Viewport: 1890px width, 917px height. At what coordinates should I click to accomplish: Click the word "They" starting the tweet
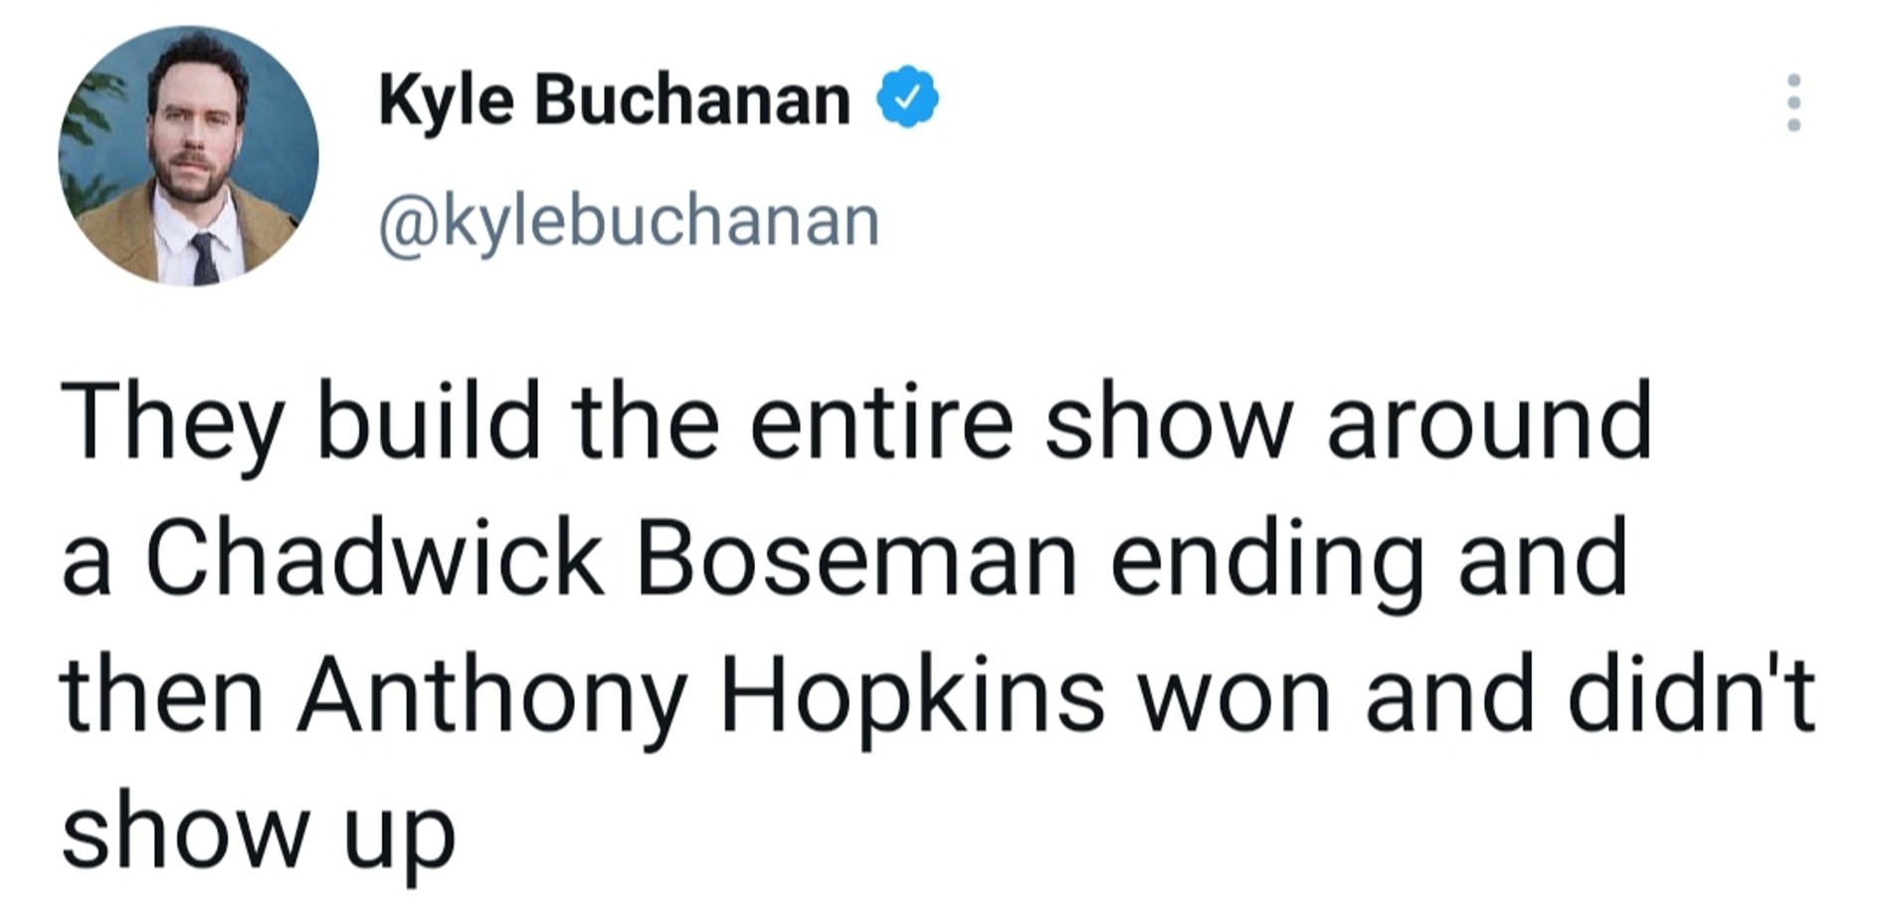click(171, 425)
